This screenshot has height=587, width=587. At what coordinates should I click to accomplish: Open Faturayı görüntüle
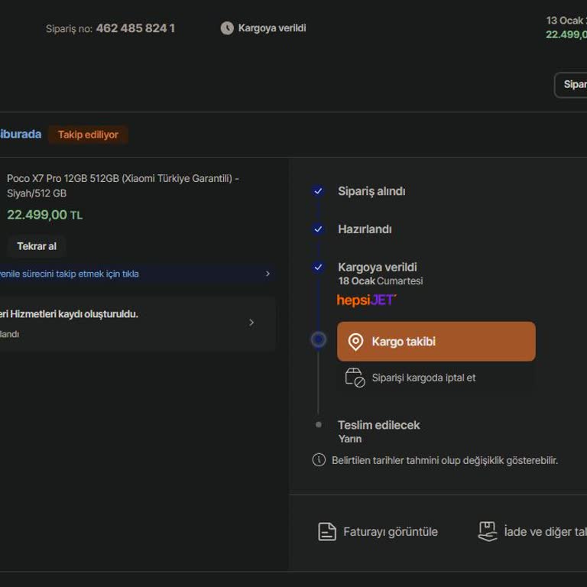378,532
